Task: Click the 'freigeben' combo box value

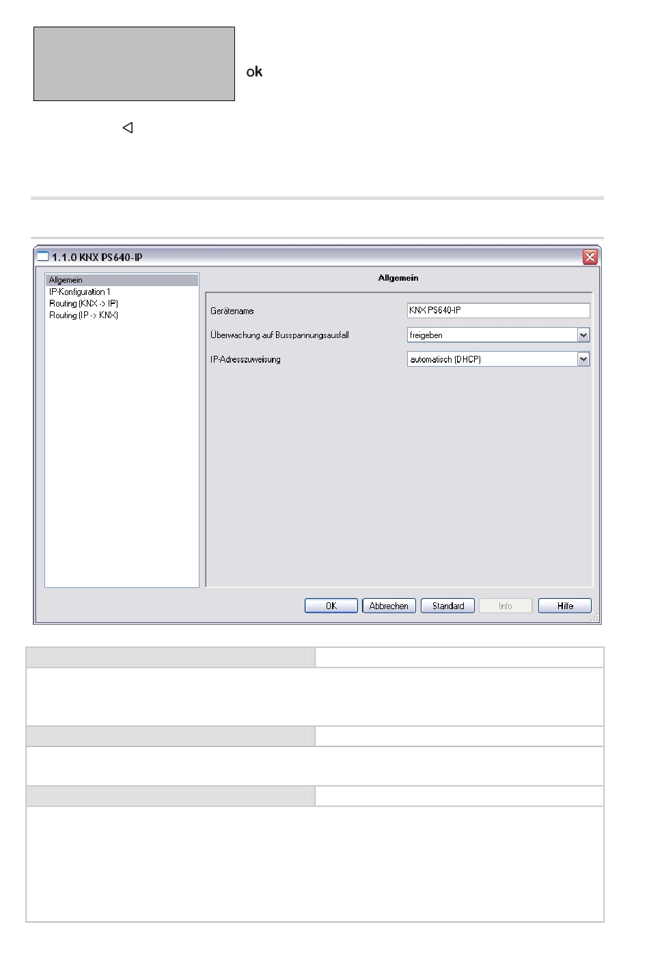Action: pyautogui.click(x=492, y=335)
